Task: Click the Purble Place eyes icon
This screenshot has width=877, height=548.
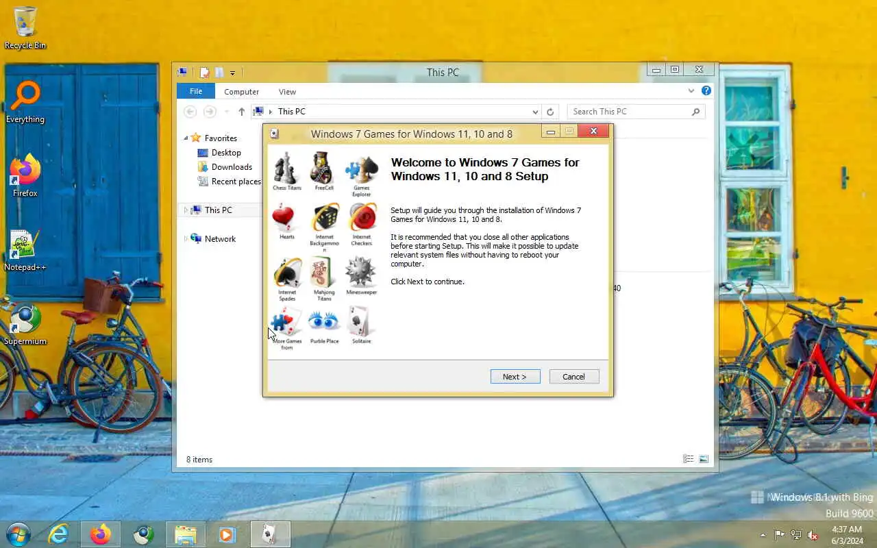Action: point(323,321)
